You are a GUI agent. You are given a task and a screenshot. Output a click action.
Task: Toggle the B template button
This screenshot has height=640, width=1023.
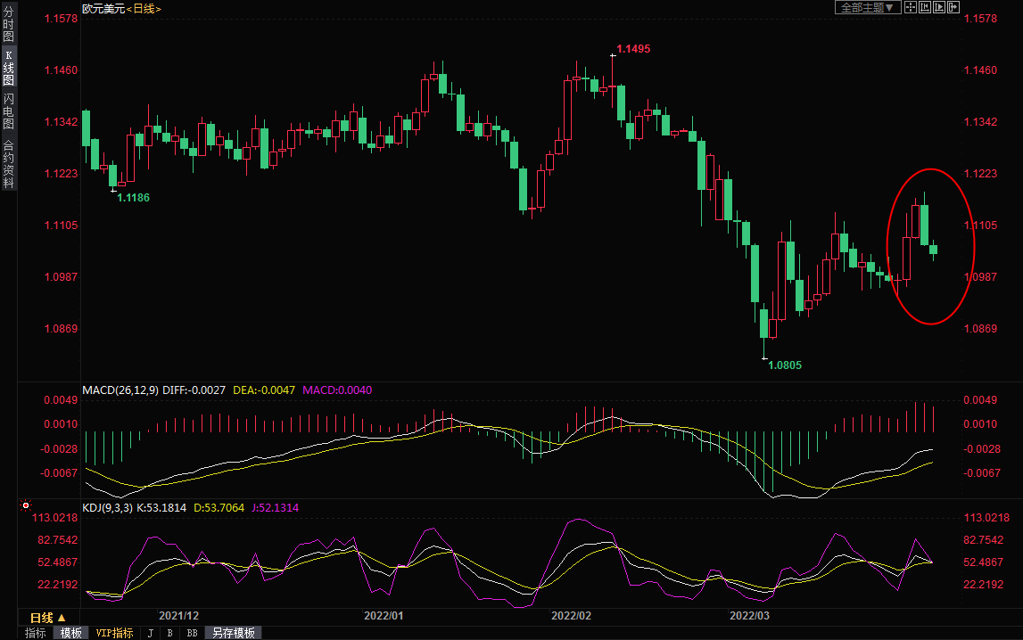[x=169, y=633]
